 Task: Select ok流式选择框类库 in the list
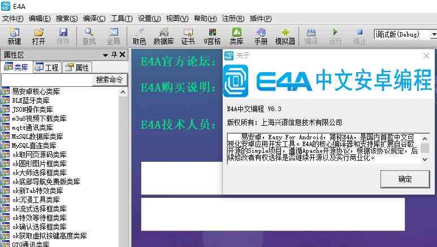pos(40,209)
